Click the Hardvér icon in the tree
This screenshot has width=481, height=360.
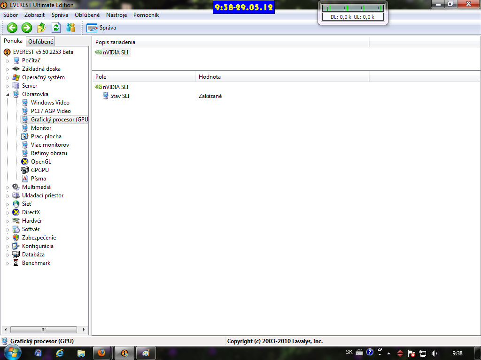[16, 221]
